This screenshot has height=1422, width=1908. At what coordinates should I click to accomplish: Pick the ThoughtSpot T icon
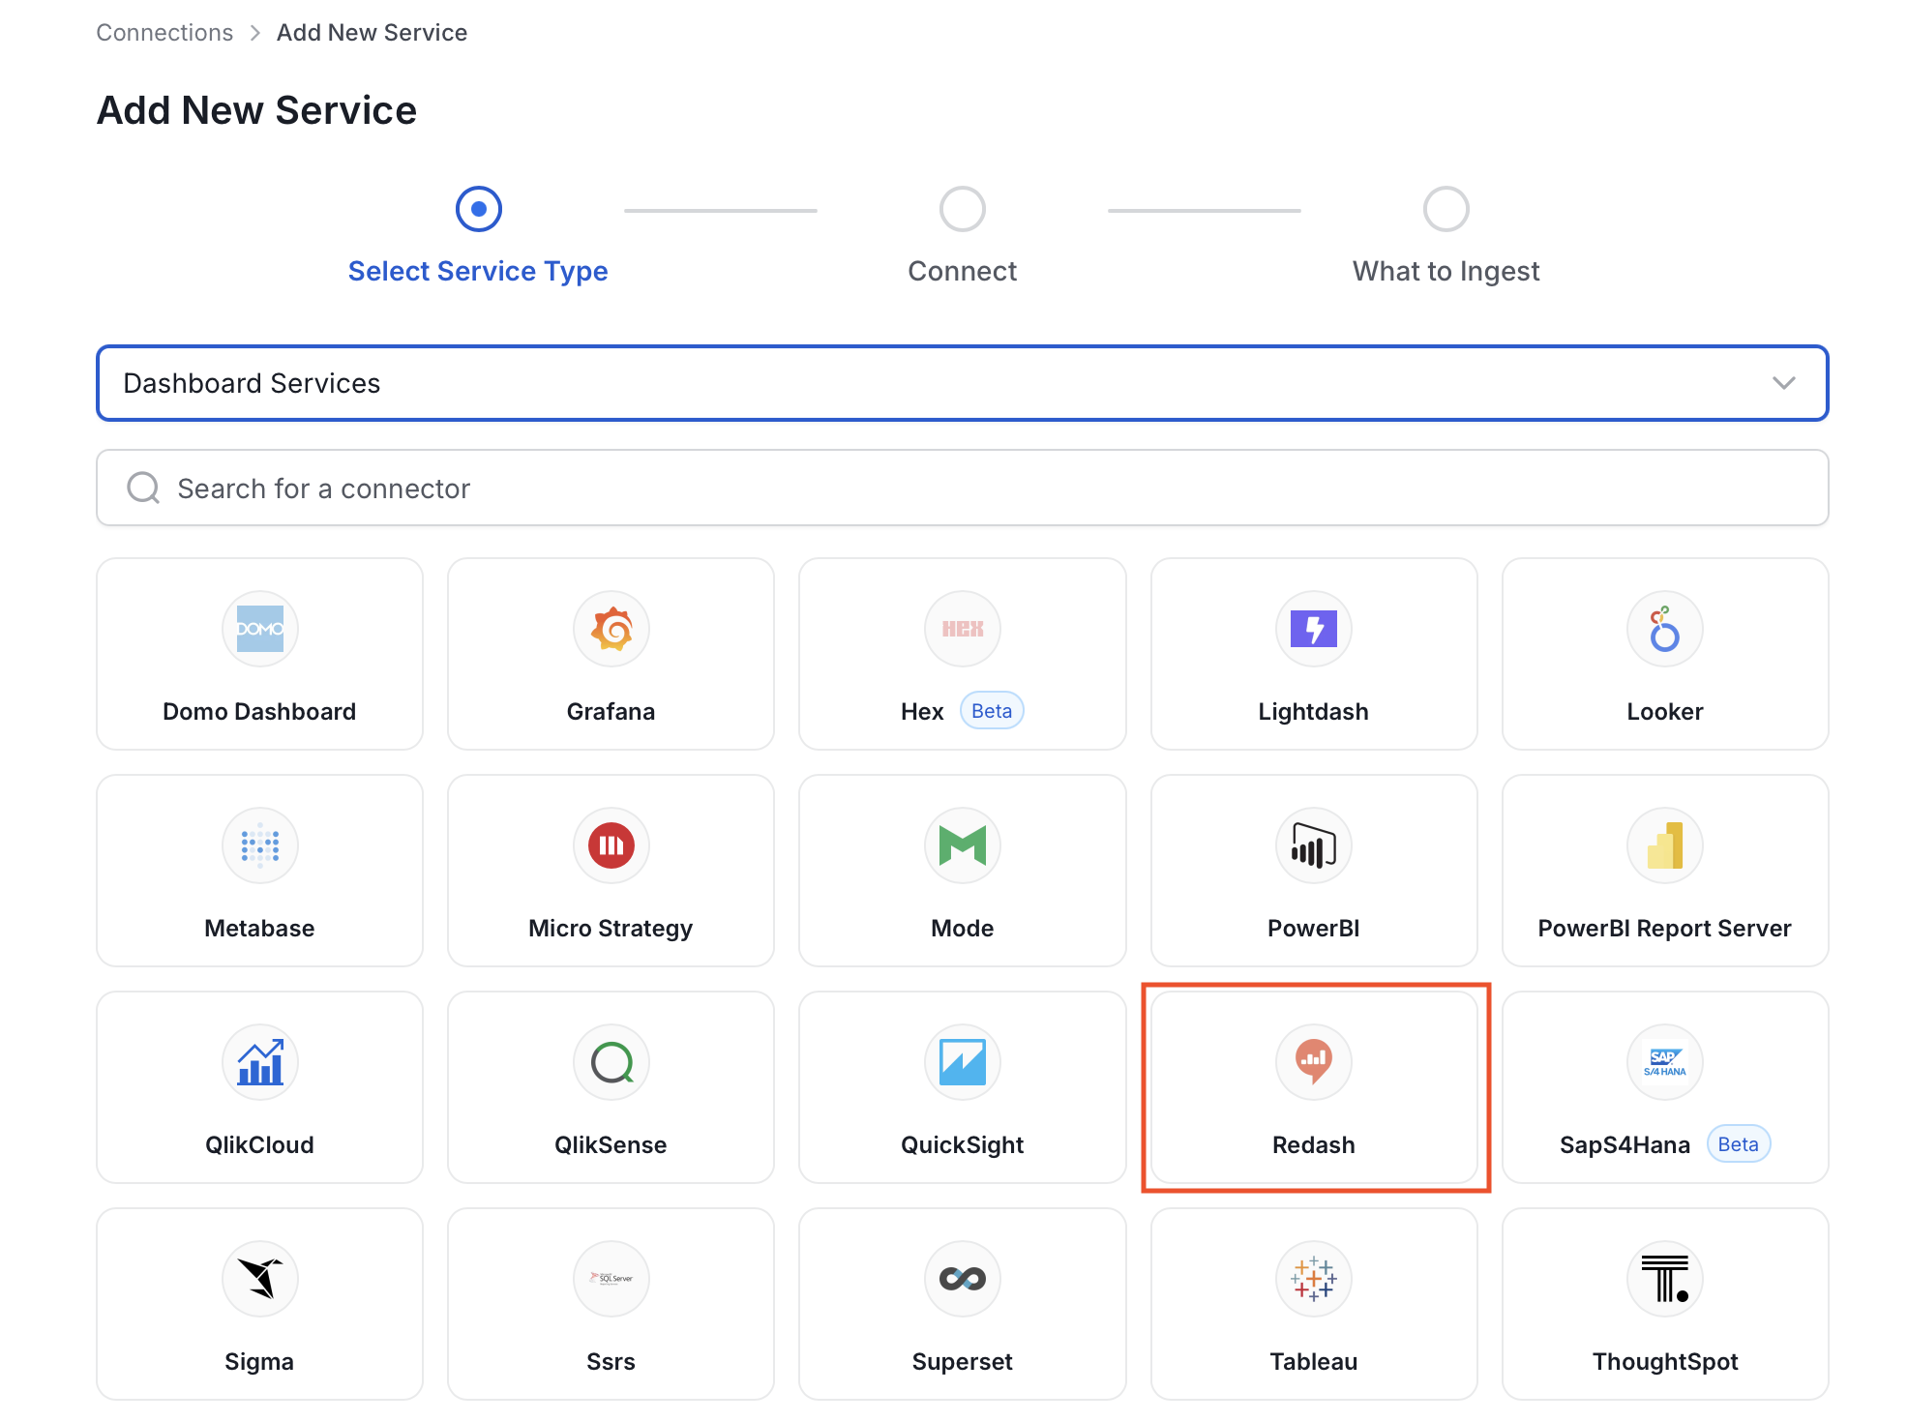pos(1665,1279)
